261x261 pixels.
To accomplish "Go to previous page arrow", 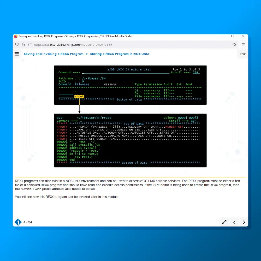I will [x=234, y=222].
